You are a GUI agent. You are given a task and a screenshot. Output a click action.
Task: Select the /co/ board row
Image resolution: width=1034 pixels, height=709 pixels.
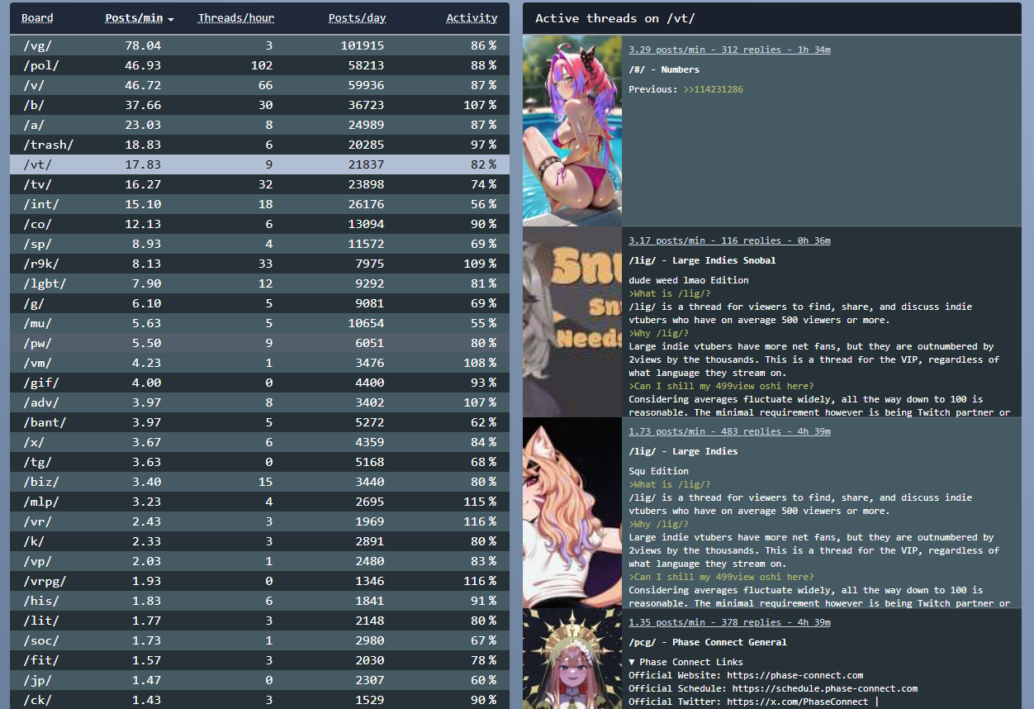click(259, 224)
